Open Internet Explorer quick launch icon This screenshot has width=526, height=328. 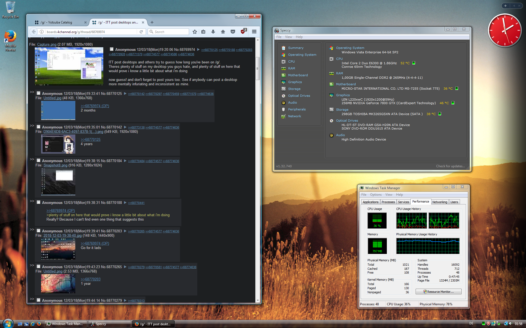(33, 324)
